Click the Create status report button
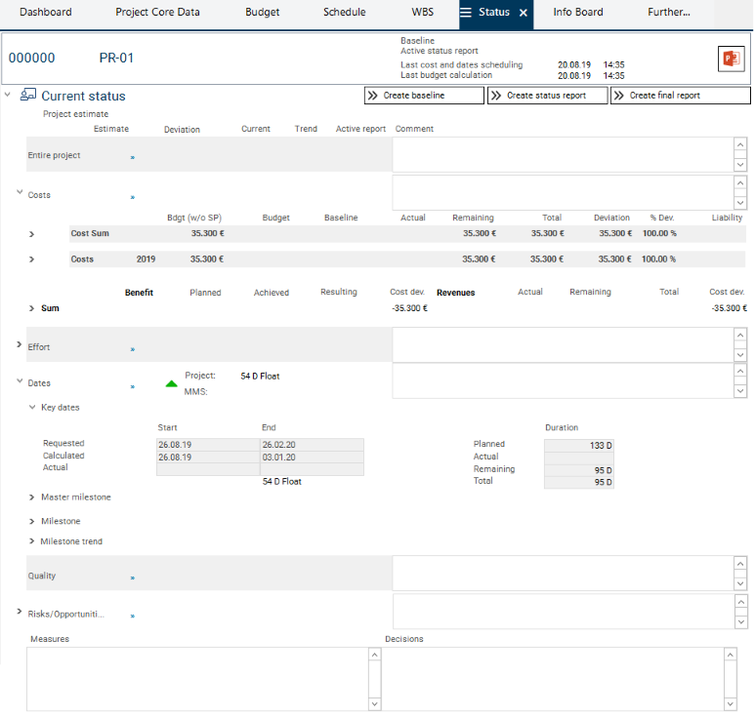755x717 pixels. pyautogui.click(x=548, y=96)
